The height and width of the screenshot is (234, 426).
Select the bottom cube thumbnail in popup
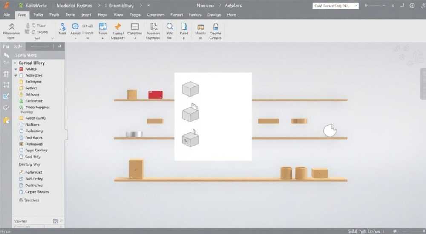[190, 138]
